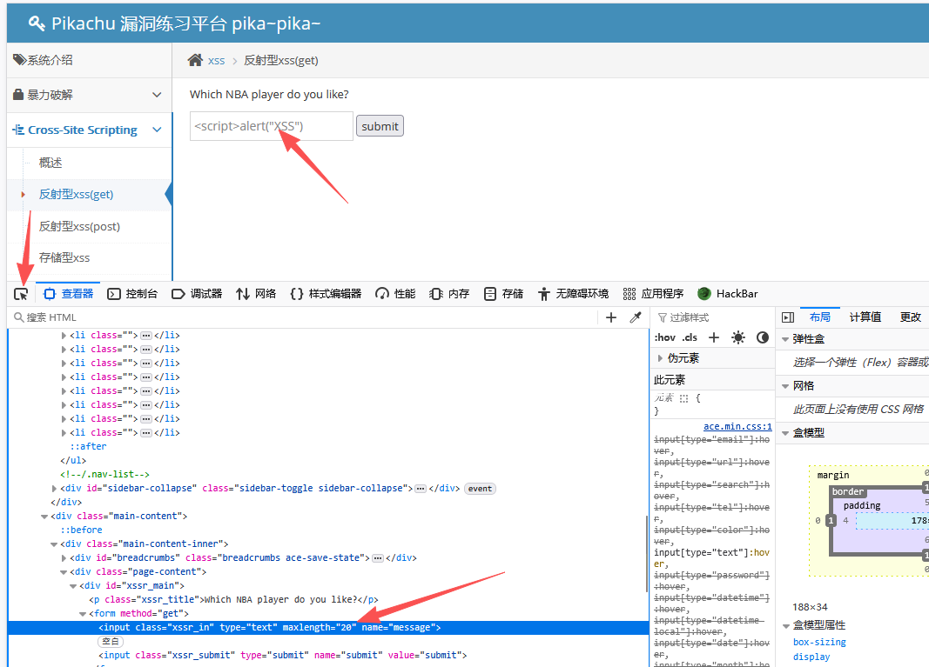Collapse the page-content div node
Image resolution: width=929 pixels, height=667 pixels.
click(x=64, y=572)
